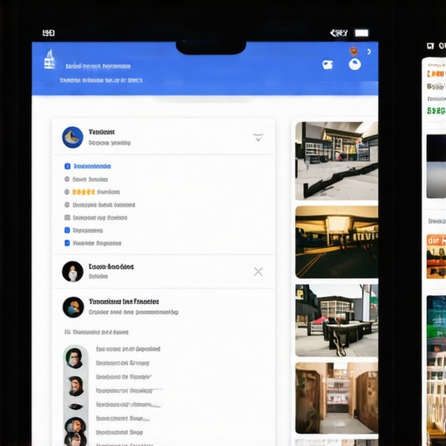446x446 pixels.
Task: Click the signal indicator beside the battery
Action: coord(339,33)
